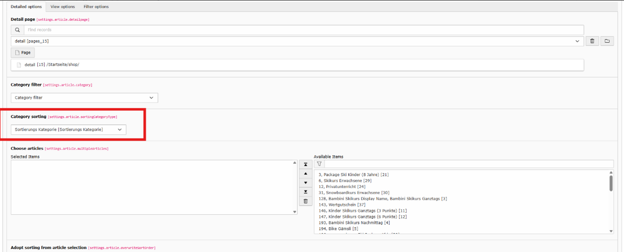Click the Available Items list scrollbar

point(611,184)
